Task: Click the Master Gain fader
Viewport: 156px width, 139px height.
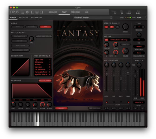Action: point(135,75)
